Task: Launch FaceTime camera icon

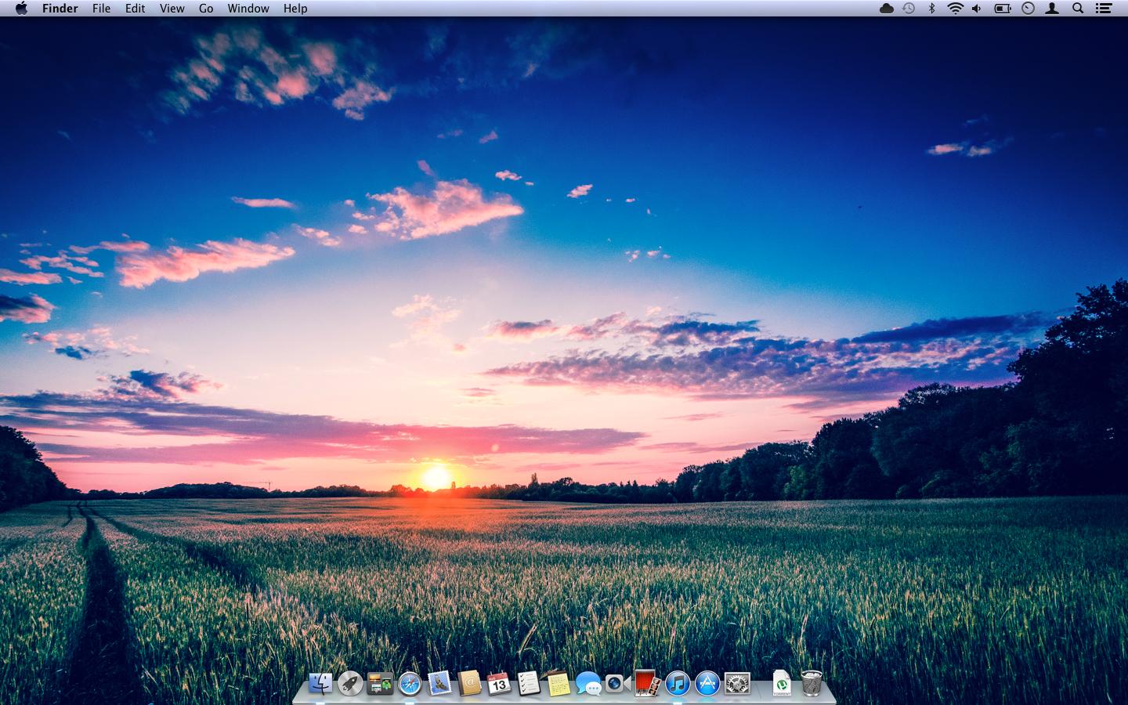Action: 618,683
